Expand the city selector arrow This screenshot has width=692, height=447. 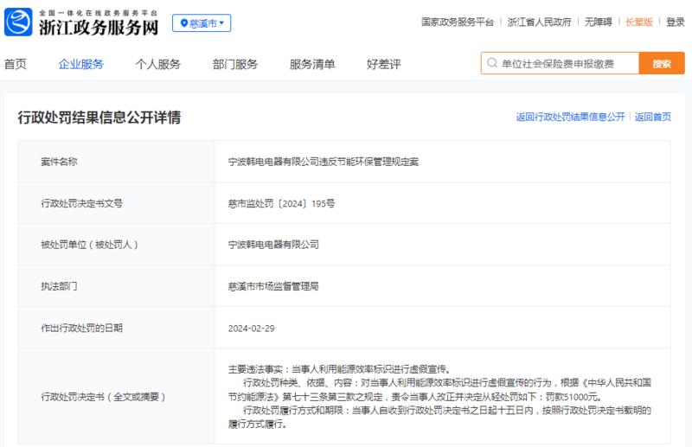pyautogui.click(x=221, y=23)
